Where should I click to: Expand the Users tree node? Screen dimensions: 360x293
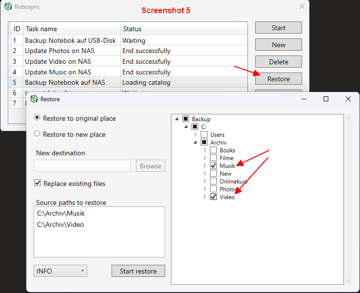tap(196, 135)
